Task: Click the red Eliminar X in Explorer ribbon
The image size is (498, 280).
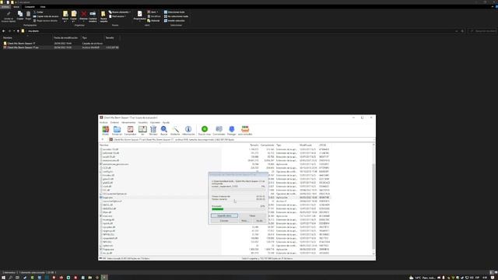Action: click(83, 14)
